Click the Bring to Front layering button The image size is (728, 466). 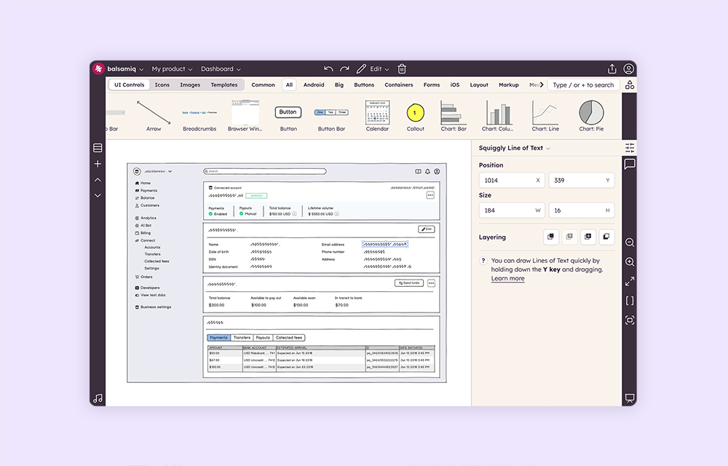pos(550,237)
